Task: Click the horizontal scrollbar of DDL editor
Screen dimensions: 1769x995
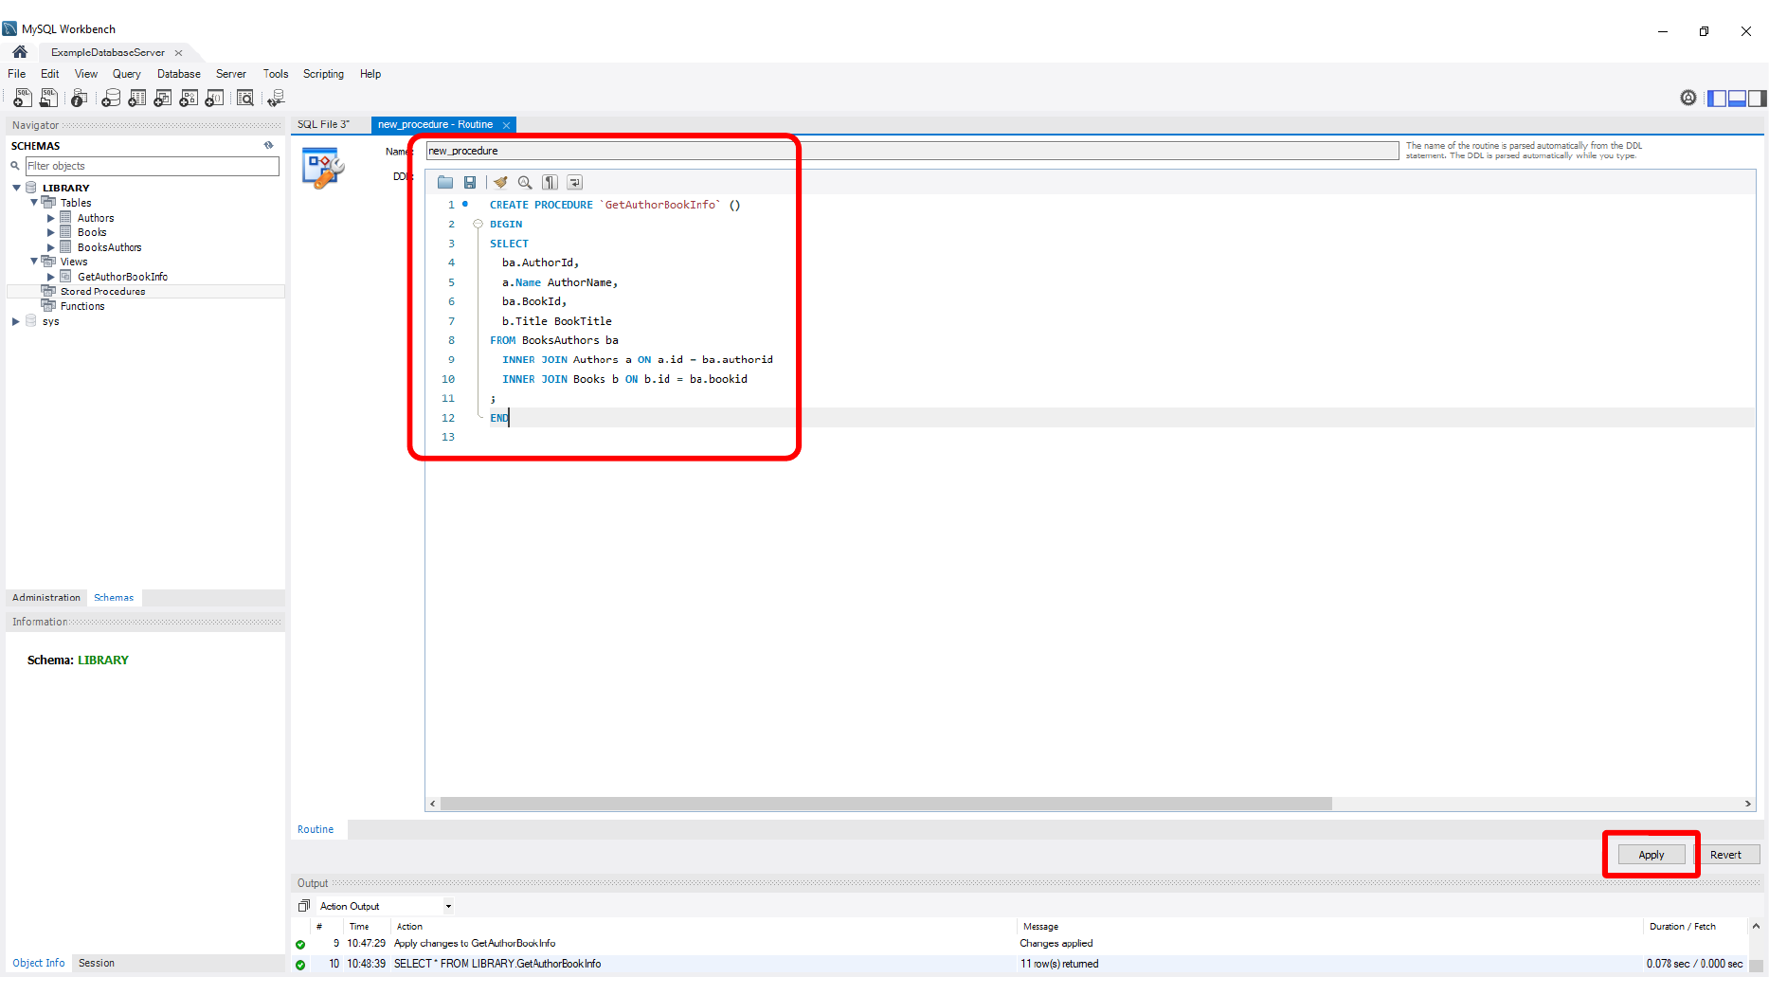Action: [886, 804]
